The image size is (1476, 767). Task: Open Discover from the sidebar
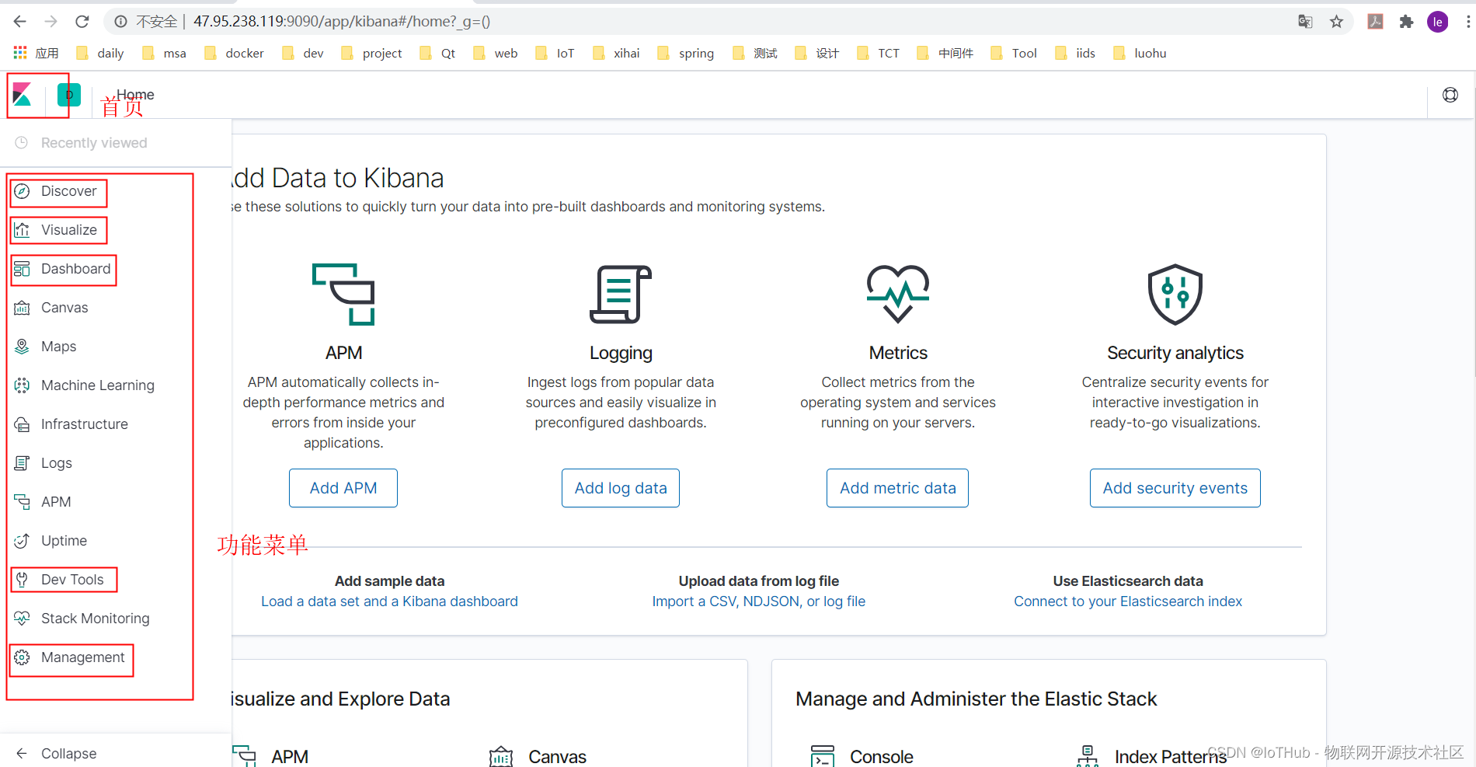69,191
